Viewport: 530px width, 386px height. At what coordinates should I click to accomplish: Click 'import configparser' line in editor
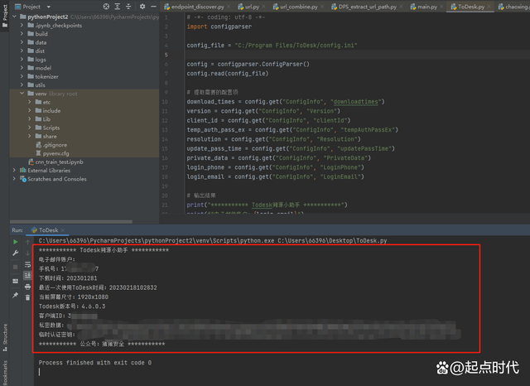click(x=219, y=27)
